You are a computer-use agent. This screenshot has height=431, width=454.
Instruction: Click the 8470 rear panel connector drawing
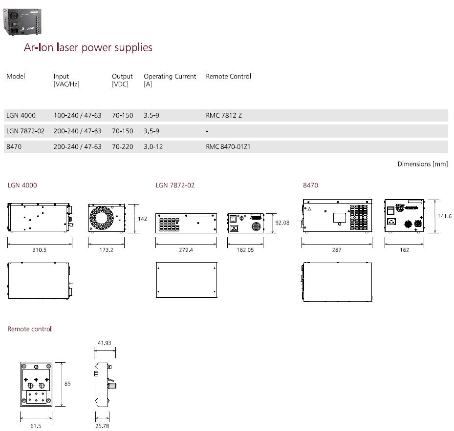[x=404, y=215]
